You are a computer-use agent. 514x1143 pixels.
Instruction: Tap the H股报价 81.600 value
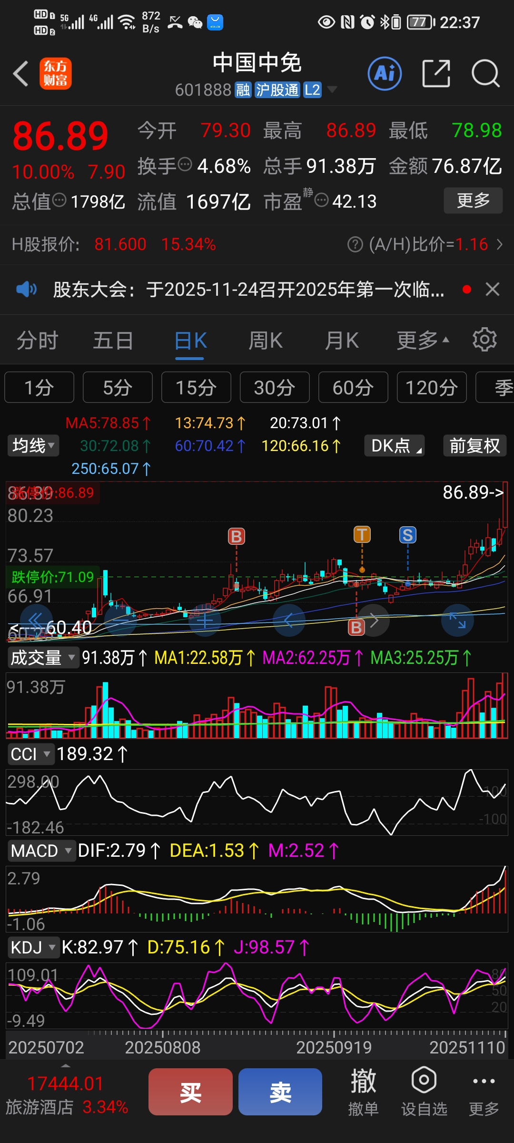pyautogui.click(x=120, y=244)
